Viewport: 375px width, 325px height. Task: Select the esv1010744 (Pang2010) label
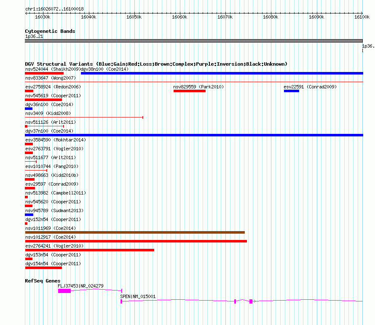pyautogui.click(x=52, y=166)
